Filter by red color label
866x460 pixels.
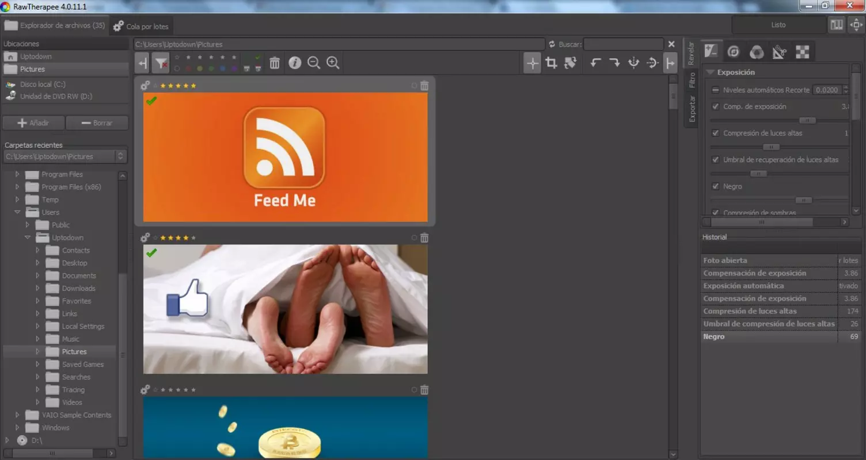(188, 68)
